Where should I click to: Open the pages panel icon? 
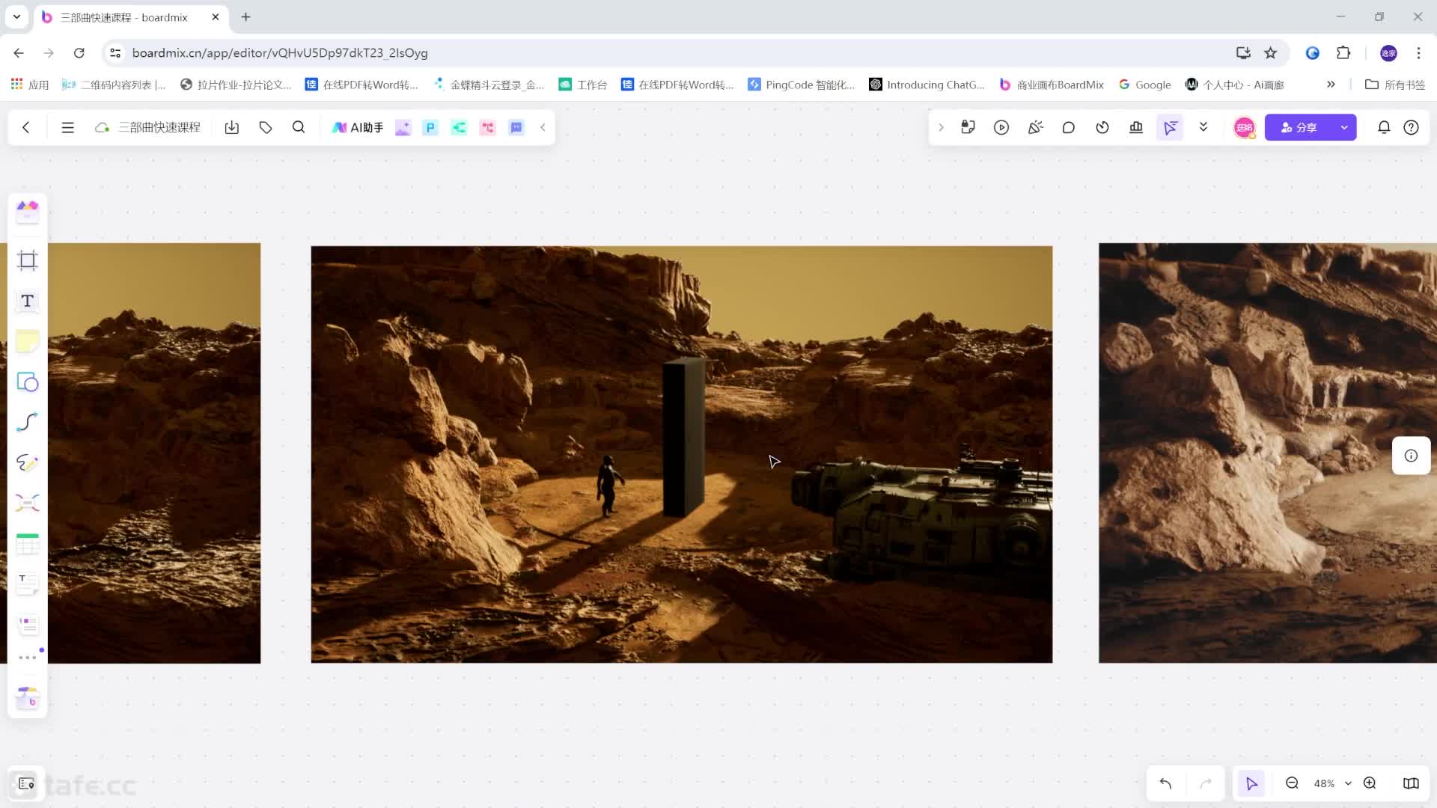(x=968, y=128)
